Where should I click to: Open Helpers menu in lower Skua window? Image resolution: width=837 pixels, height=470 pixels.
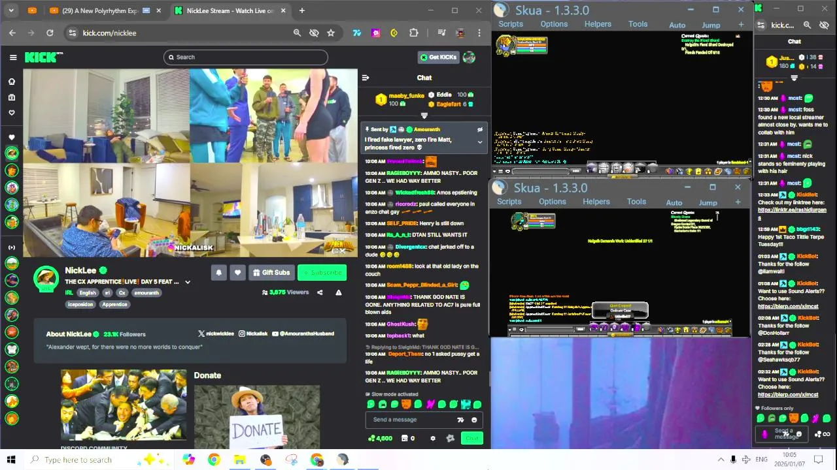pyautogui.click(x=596, y=202)
